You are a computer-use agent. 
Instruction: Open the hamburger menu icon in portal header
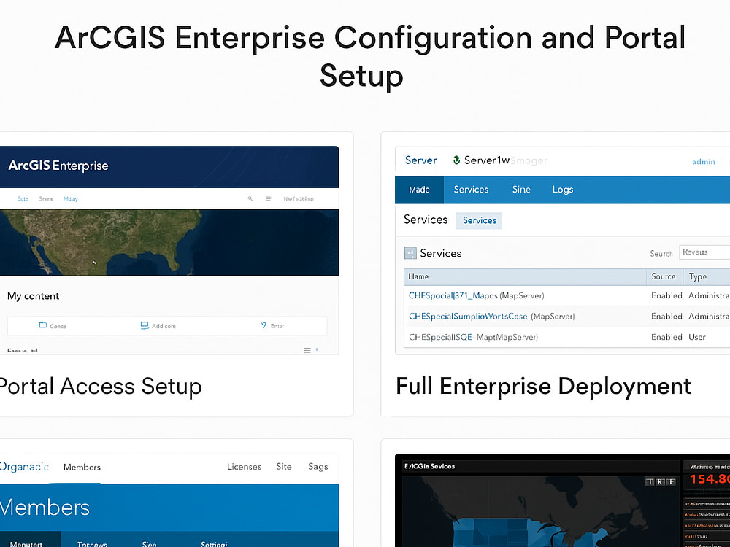268,198
